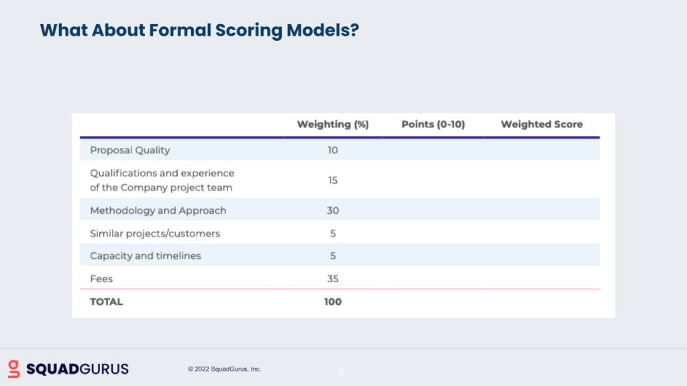Click the TOTAL row label
Screen dimensions: 687x386
(107, 302)
